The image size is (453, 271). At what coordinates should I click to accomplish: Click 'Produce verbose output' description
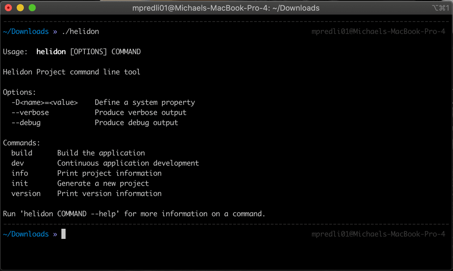click(141, 112)
